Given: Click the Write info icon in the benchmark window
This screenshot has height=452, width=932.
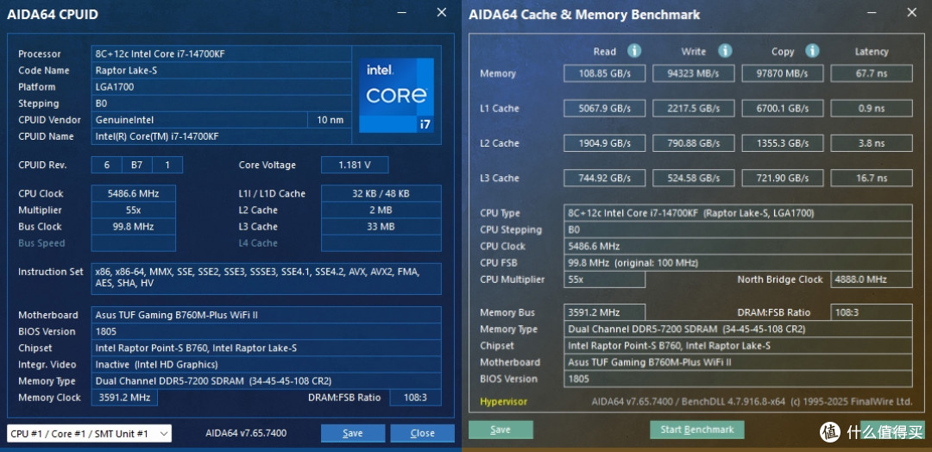Looking at the screenshot, I should click(725, 51).
